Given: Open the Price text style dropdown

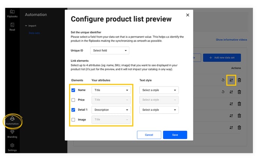Looking at the screenshot, I should [x=159, y=100].
